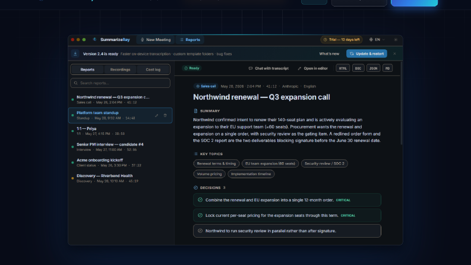
Task: Dismiss the update banner with X icon
Action: point(394,53)
